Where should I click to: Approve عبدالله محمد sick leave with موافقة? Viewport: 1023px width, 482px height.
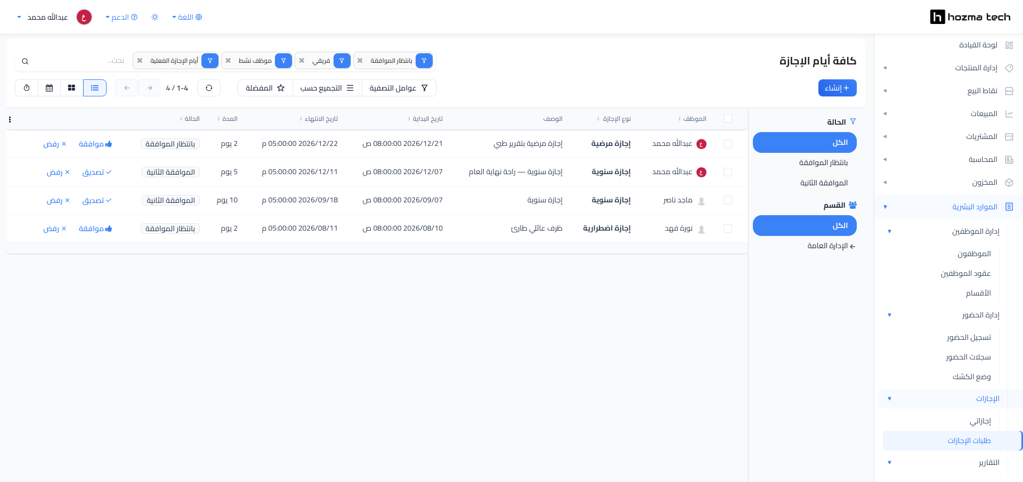[x=95, y=144]
